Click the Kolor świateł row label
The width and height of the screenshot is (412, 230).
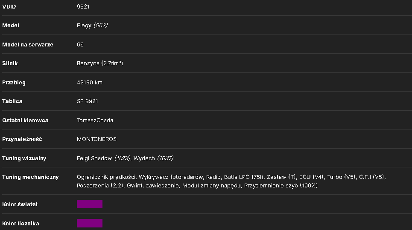(x=20, y=204)
